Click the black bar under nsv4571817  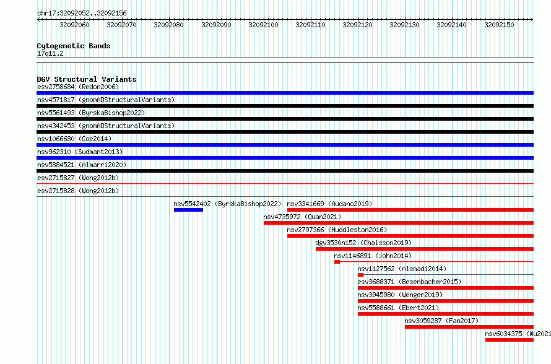click(x=285, y=106)
